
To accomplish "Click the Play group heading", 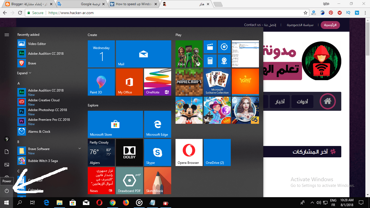I will 178,35.
